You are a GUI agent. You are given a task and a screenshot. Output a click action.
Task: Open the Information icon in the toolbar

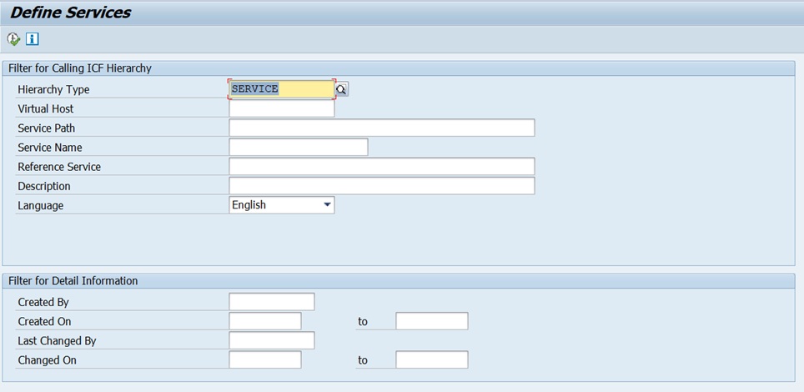(x=33, y=39)
